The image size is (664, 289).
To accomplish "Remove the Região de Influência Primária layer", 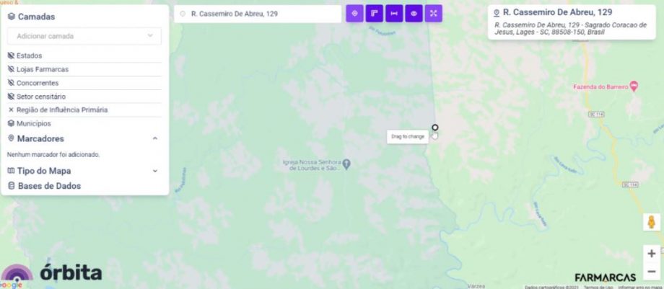I will [x=11, y=110].
